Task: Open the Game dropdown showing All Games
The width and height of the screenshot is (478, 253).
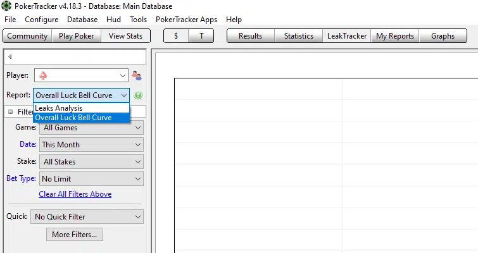Action: [x=91, y=128]
